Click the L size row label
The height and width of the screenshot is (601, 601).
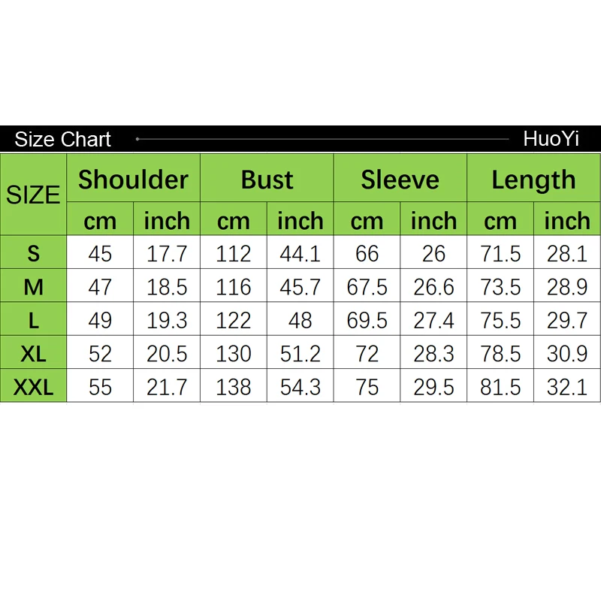pos(33,320)
